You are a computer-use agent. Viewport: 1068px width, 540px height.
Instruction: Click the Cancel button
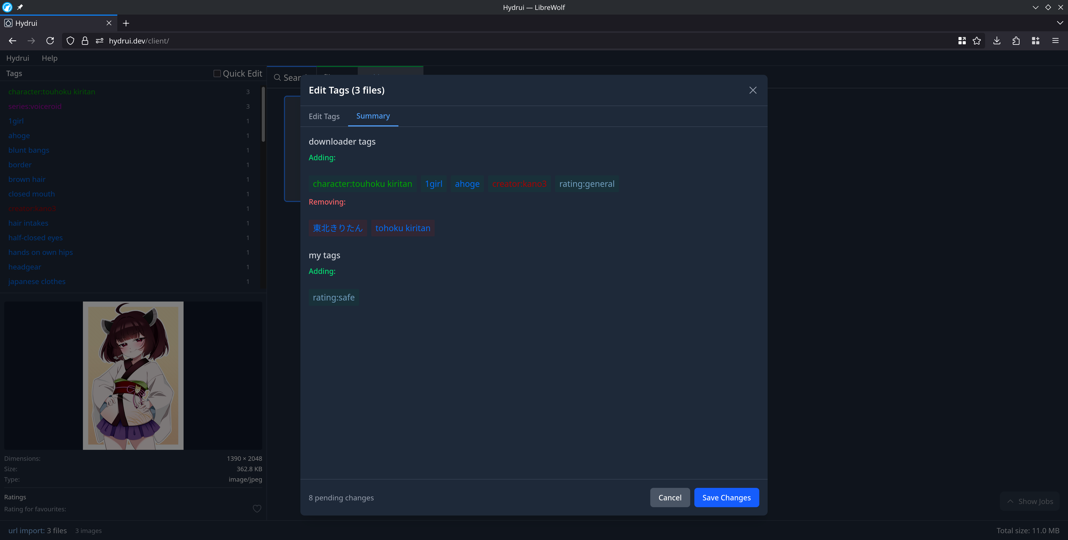point(670,497)
